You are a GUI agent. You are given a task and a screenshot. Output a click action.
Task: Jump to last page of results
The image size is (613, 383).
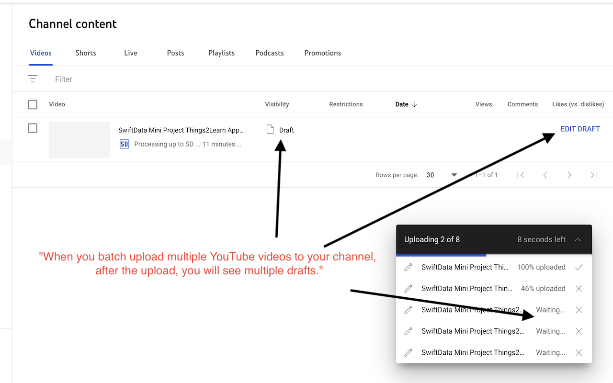tap(594, 175)
